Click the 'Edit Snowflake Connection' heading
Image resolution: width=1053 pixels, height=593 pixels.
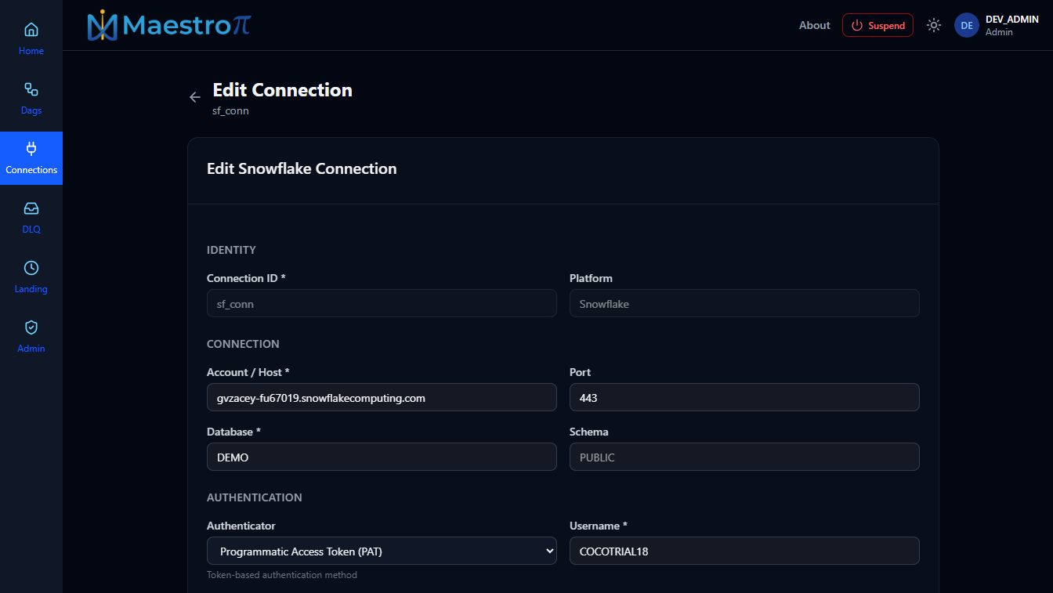302,168
